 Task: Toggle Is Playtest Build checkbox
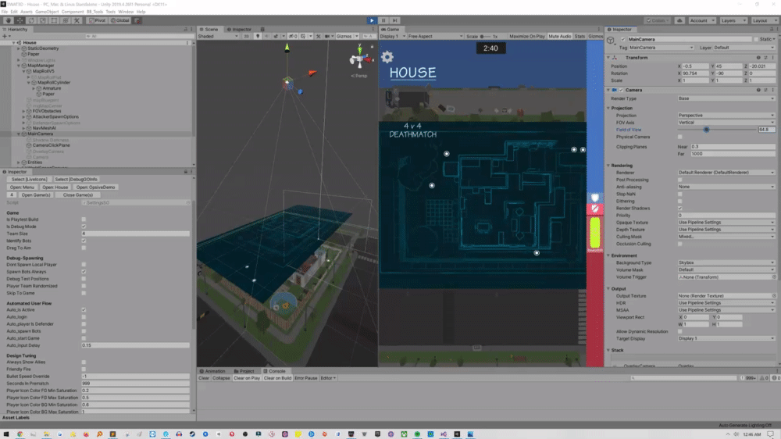(x=84, y=219)
